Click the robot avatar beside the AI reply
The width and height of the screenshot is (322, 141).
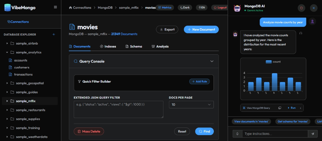[x=235, y=34]
